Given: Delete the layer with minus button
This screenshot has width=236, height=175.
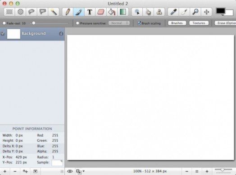Looking at the screenshot, I should (x=15, y=171).
